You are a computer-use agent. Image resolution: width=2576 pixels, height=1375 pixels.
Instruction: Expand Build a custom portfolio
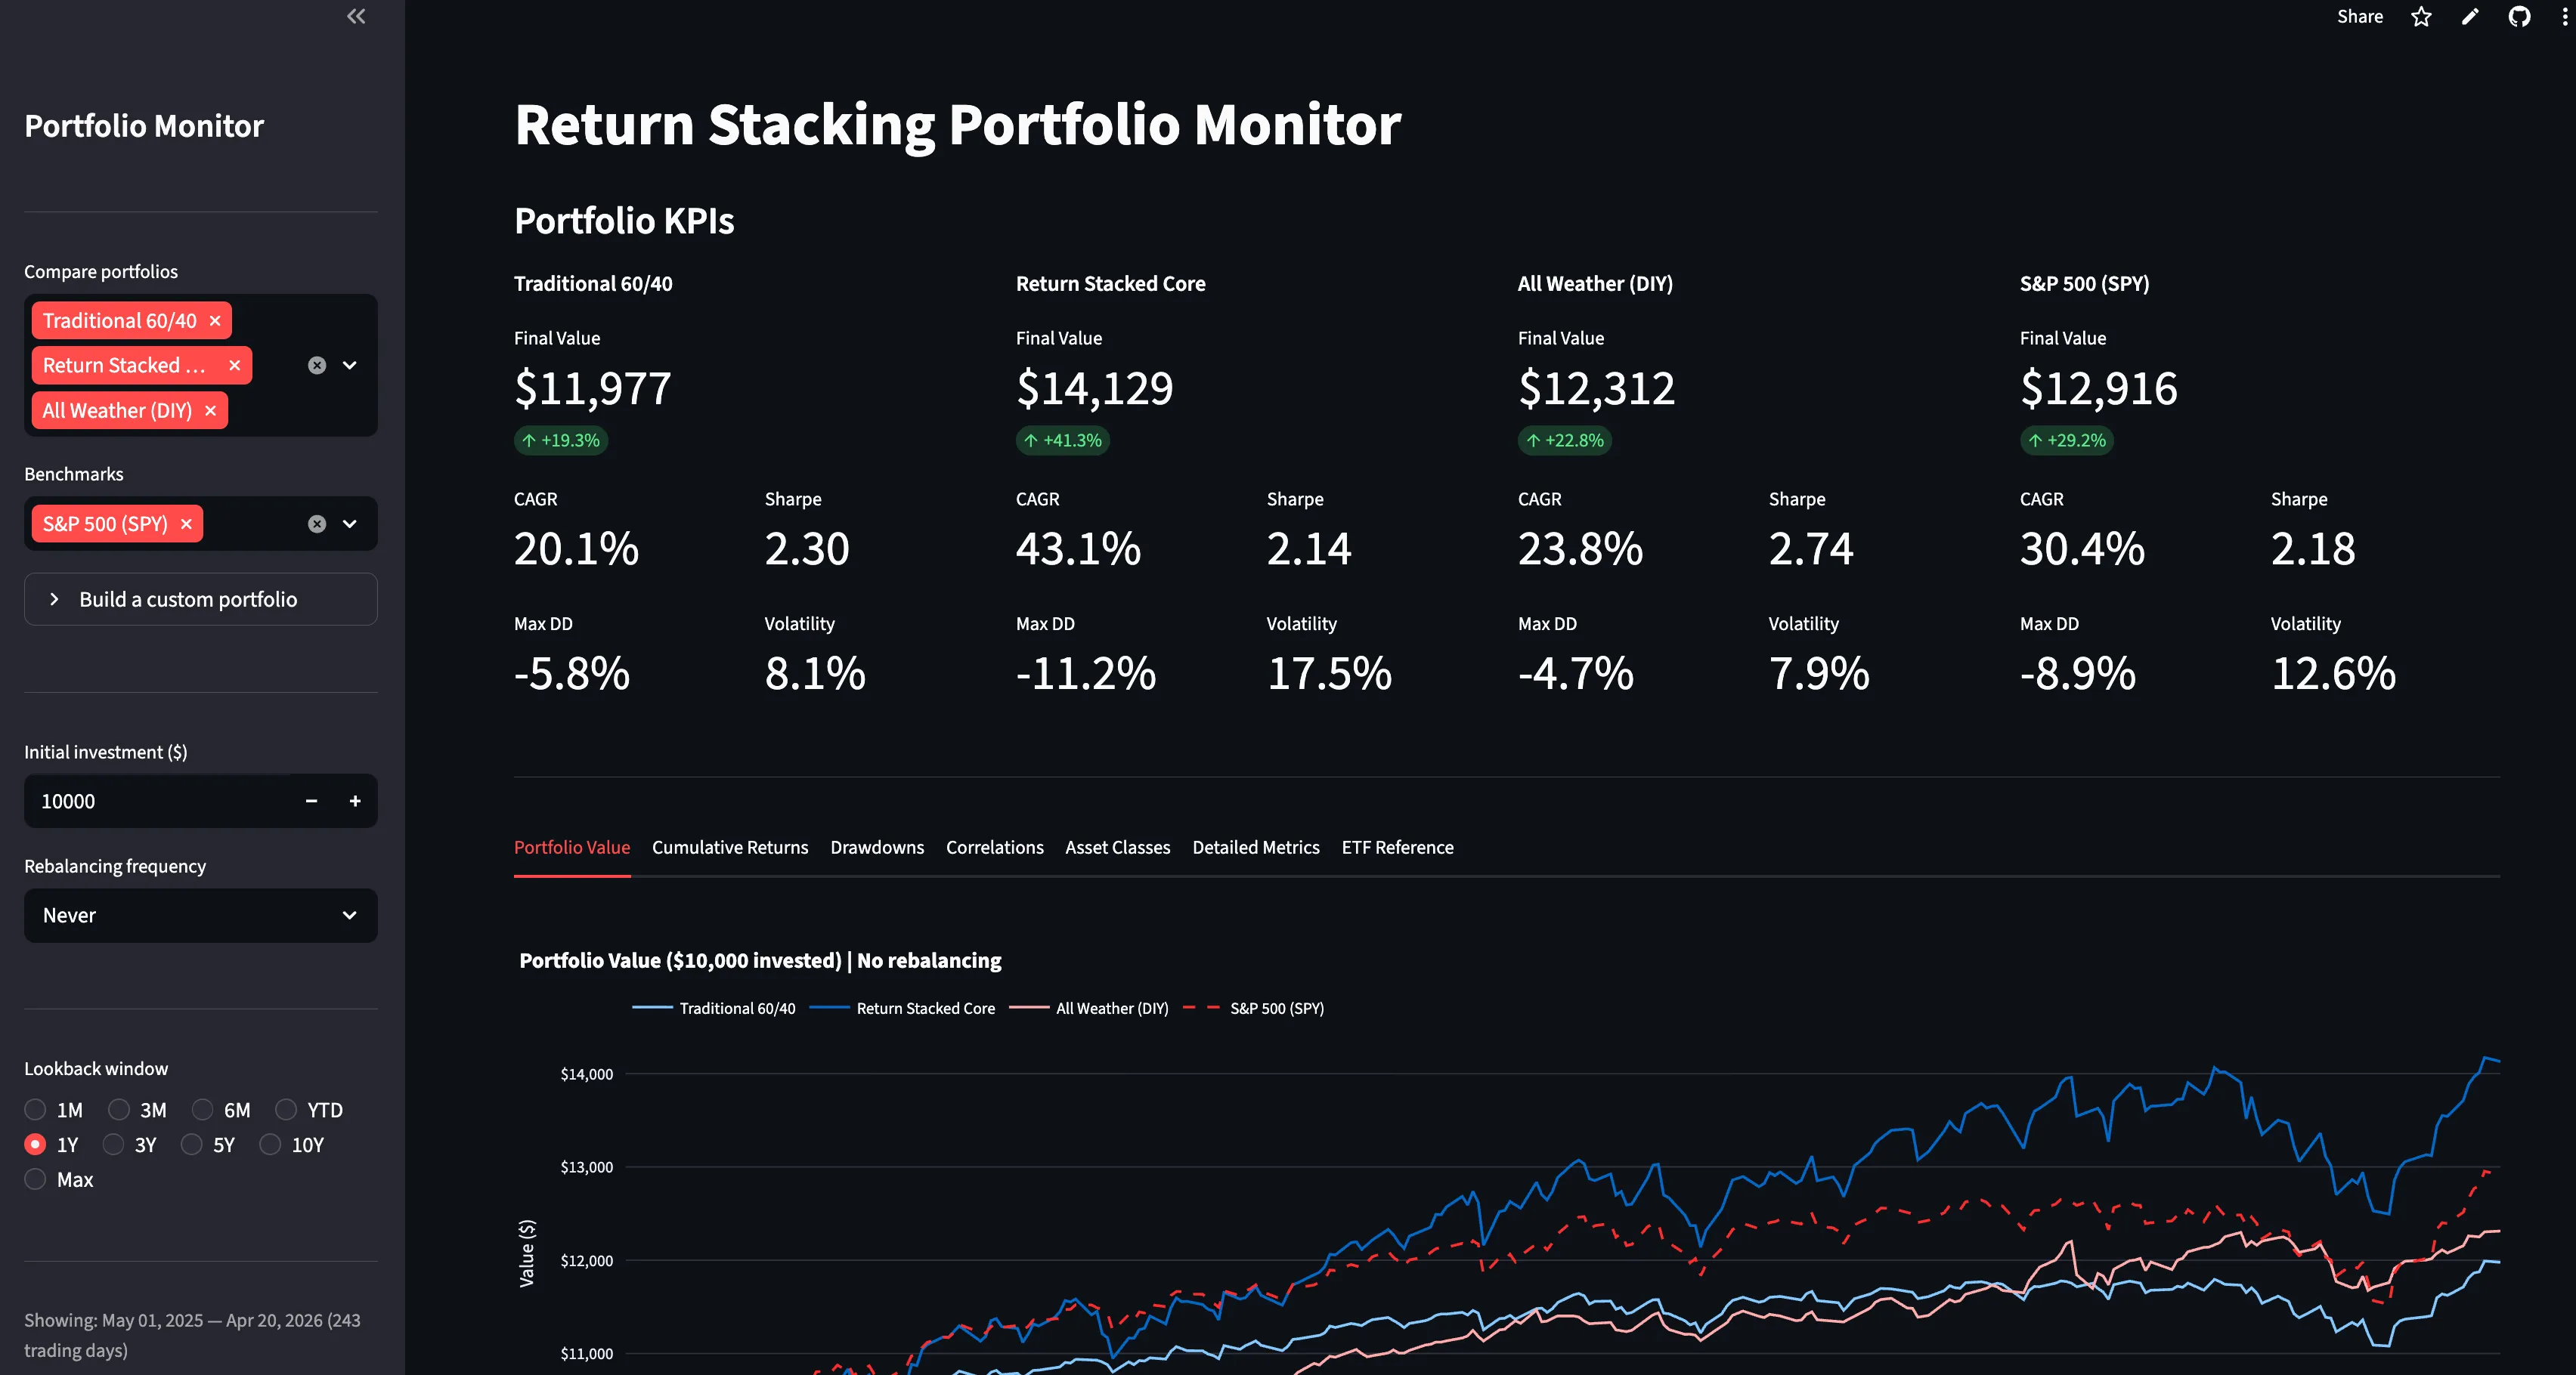[x=201, y=600]
